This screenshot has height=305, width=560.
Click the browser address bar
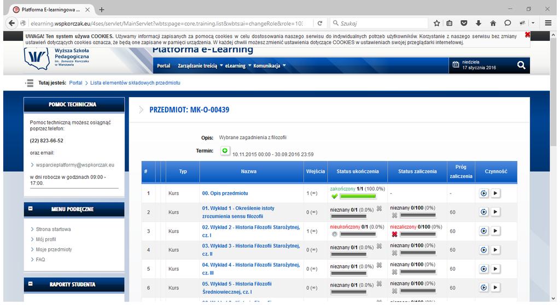tap(166, 23)
